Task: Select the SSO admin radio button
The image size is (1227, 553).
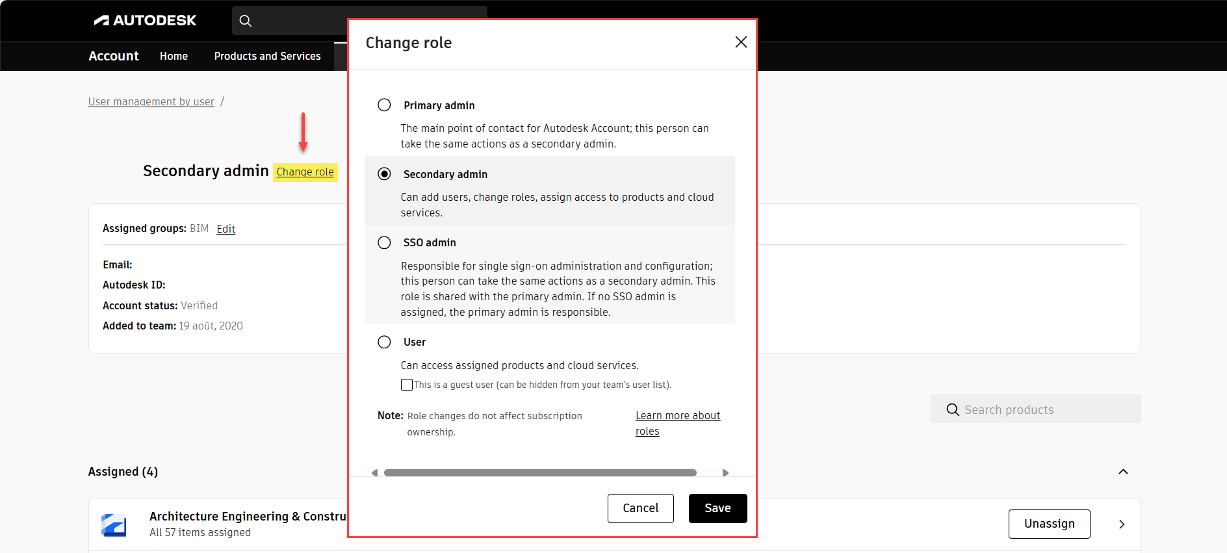Action: 384,242
